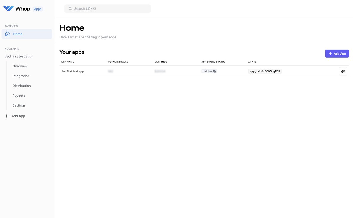Click the EARNINGS column header
Image resolution: width=353 pixels, height=218 pixels.
161,62
